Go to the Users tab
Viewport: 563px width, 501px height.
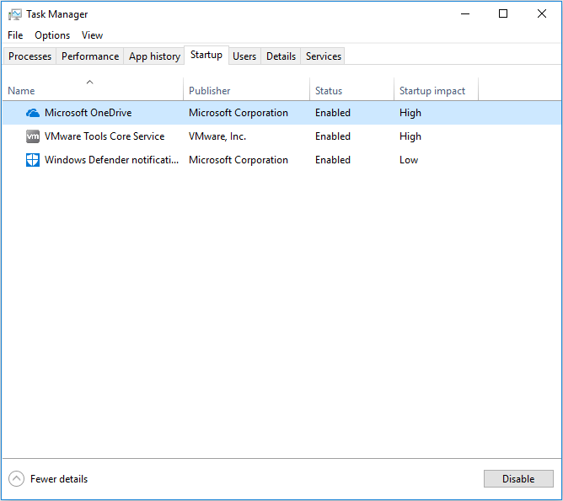[x=244, y=56]
